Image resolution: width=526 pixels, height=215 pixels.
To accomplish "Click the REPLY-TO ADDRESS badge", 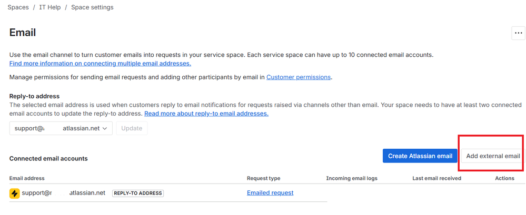I will pyautogui.click(x=138, y=193).
